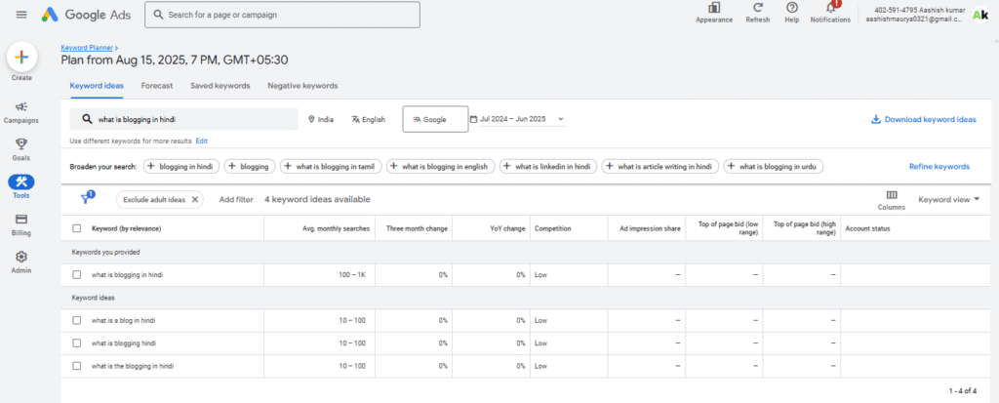Add the 'blogging' suggestion chip
Screen dimensions: 999x403
coord(251,167)
